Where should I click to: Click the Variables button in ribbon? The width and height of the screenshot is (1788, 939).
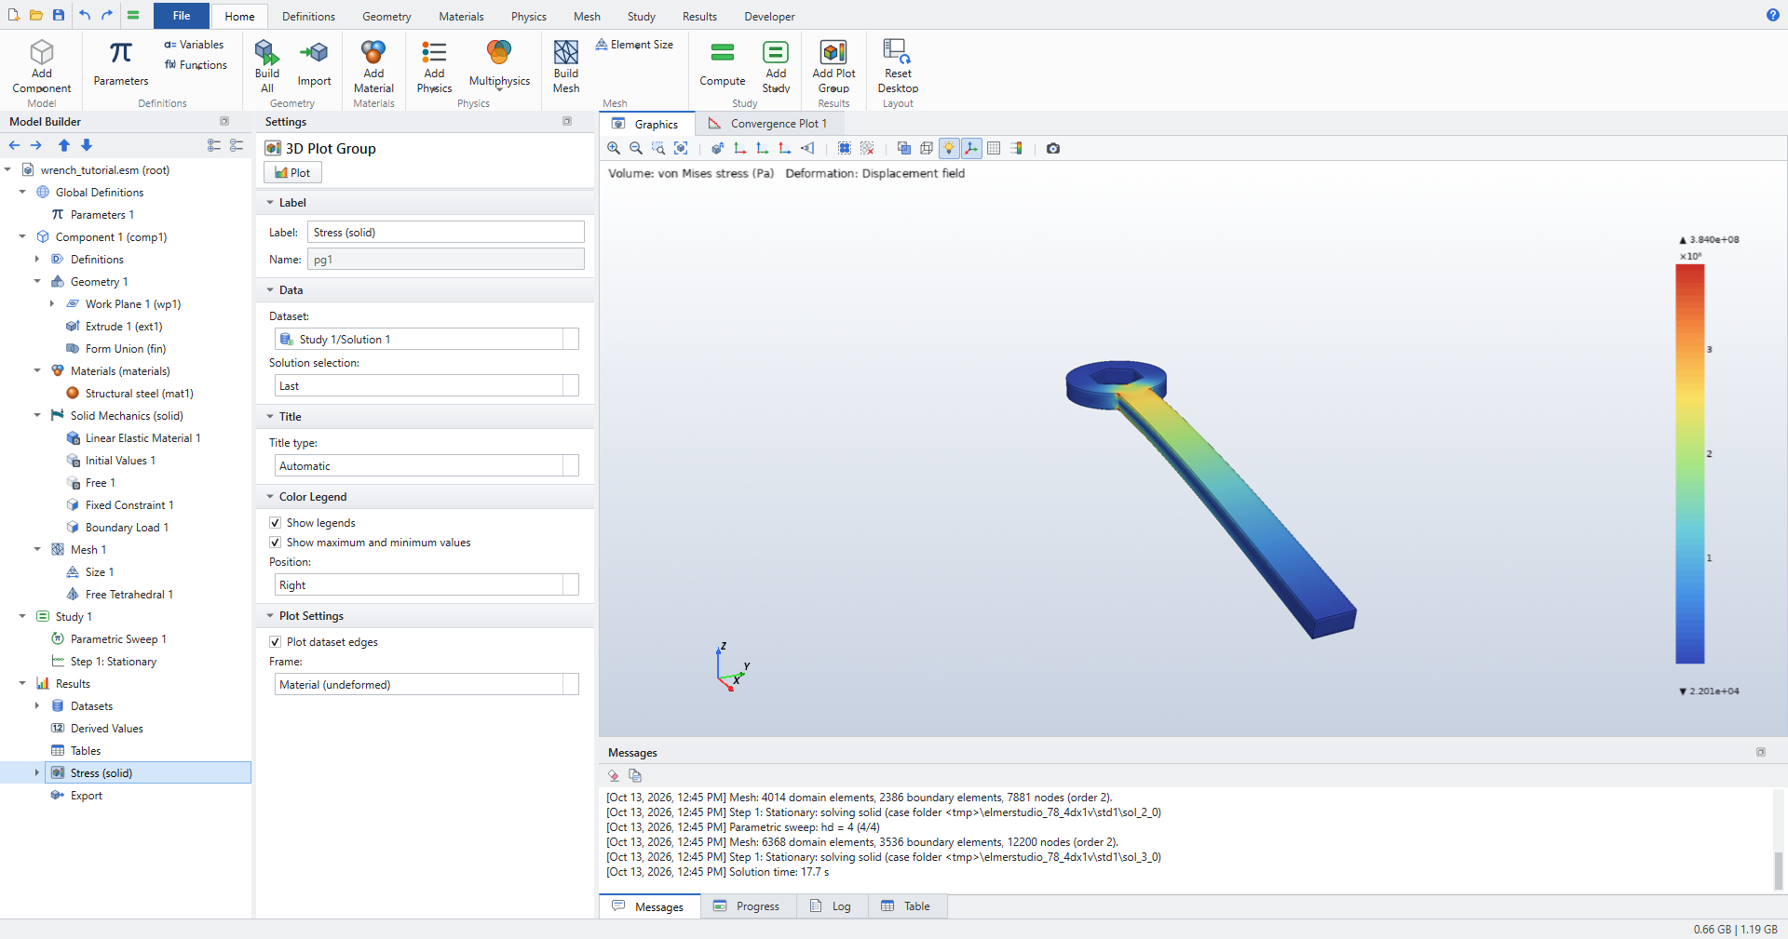194,45
